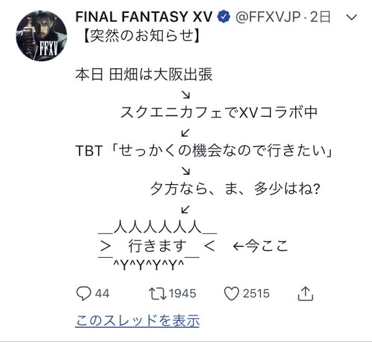This screenshot has width=372, height=343.
Task: Open the このスレッドを表示 thread link
Action: (138, 320)
